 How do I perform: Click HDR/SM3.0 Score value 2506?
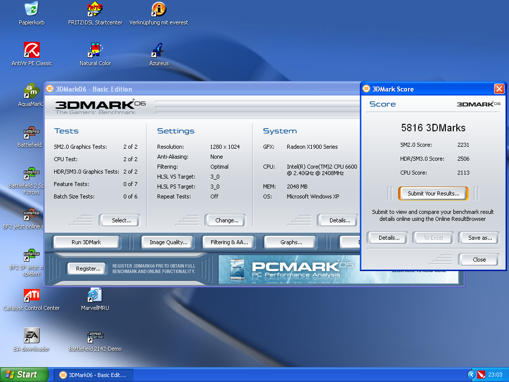(463, 159)
